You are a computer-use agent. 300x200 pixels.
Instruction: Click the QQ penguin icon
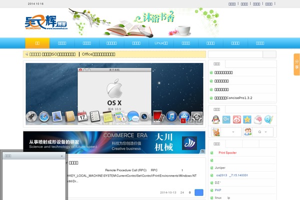click(215, 119)
